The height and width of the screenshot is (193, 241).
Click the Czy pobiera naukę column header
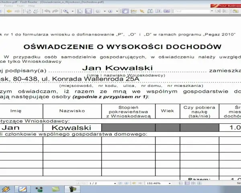(199, 112)
